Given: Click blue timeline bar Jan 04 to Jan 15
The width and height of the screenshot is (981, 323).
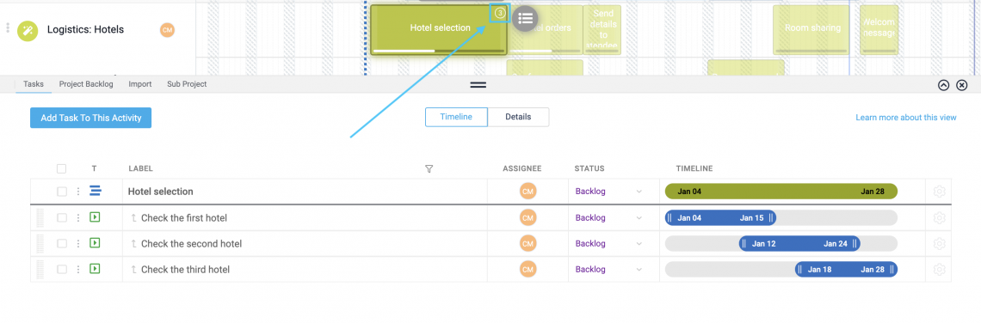Looking at the screenshot, I should pyautogui.click(x=720, y=218).
